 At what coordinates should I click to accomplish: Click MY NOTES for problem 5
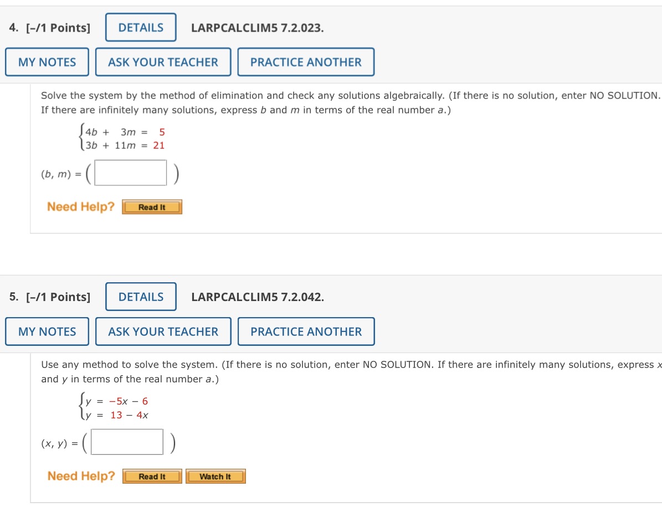coord(47,331)
